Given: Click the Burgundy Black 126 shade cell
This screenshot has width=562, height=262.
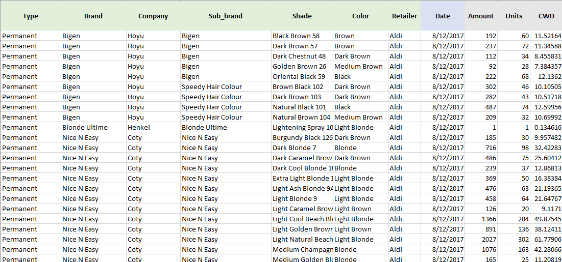Looking at the screenshot, I should (x=302, y=137).
